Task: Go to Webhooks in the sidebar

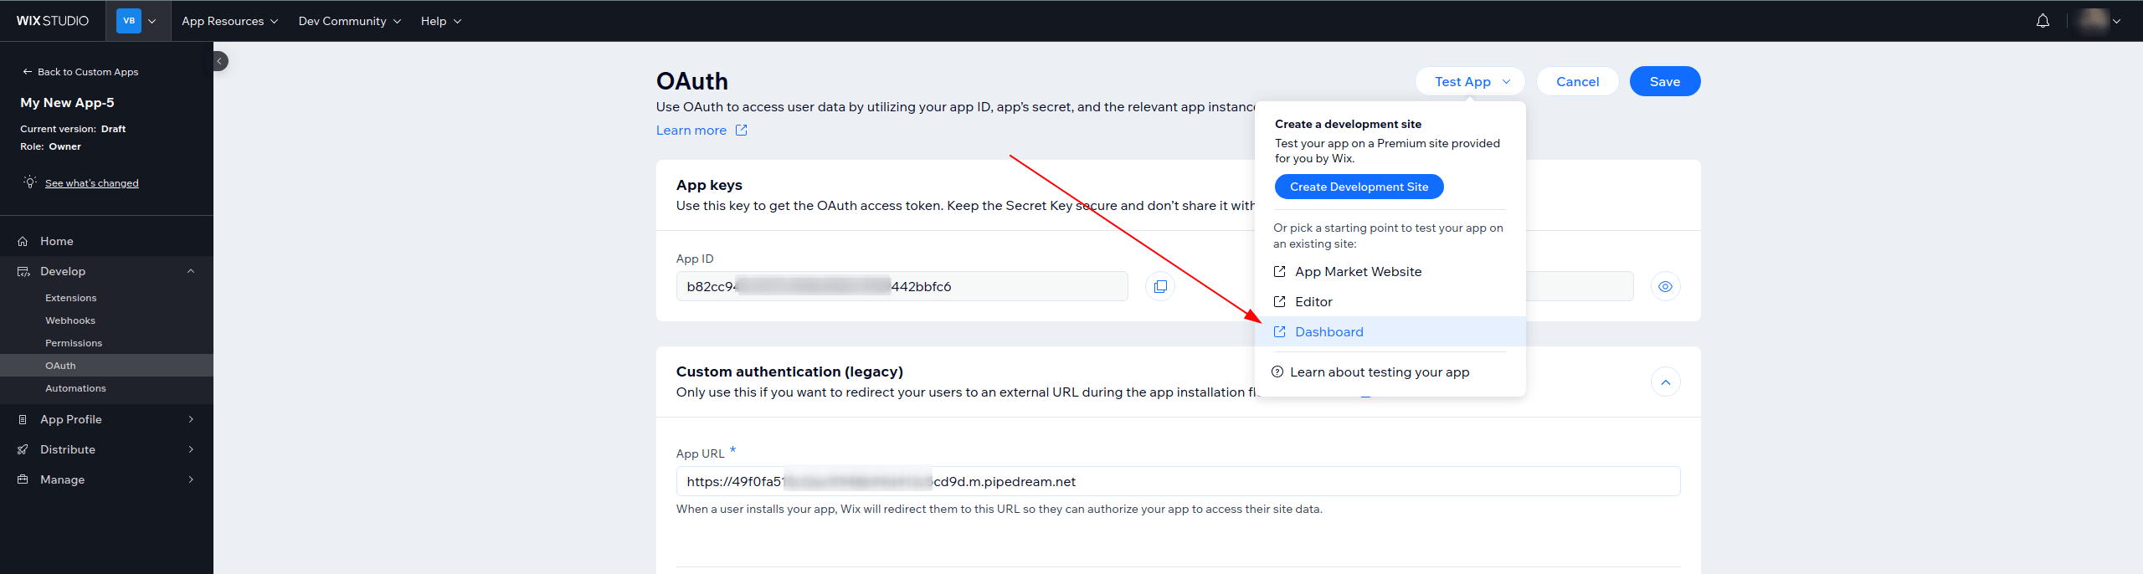Action: pos(70,320)
